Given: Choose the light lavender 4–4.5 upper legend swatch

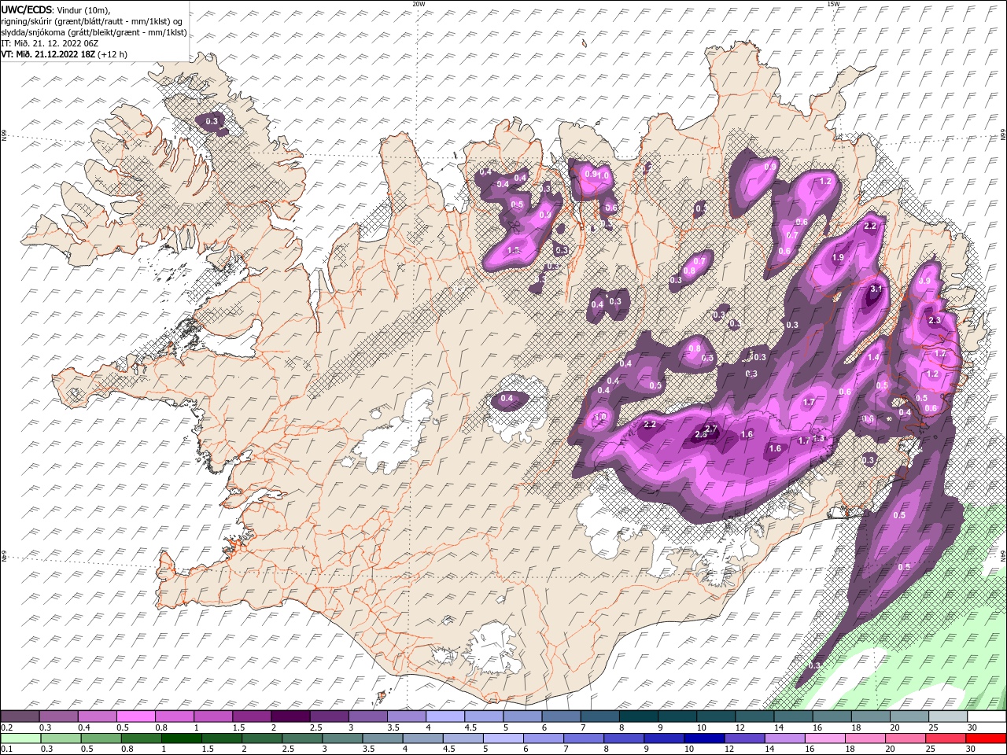Looking at the screenshot, I should [x=444, y=716].
